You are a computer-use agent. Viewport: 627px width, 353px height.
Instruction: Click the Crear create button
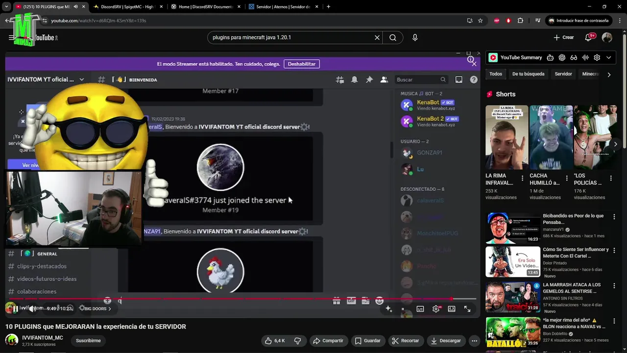563,37
